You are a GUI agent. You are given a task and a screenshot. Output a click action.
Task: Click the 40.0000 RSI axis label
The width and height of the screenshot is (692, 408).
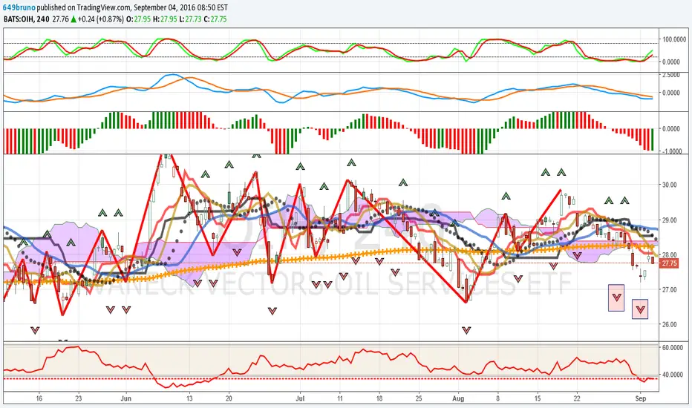(x=673, y=375)
